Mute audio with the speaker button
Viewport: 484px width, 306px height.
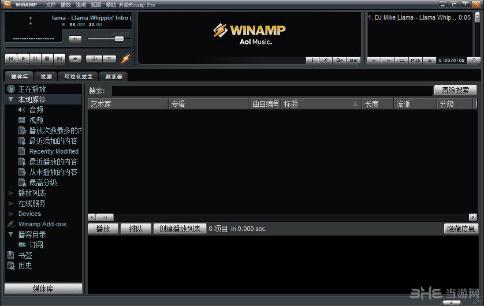[x=75, y=39]
